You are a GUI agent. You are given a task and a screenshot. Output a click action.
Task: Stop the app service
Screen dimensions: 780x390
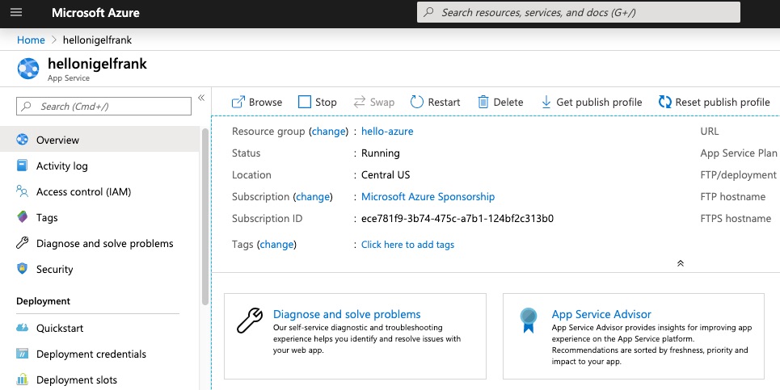318,102
